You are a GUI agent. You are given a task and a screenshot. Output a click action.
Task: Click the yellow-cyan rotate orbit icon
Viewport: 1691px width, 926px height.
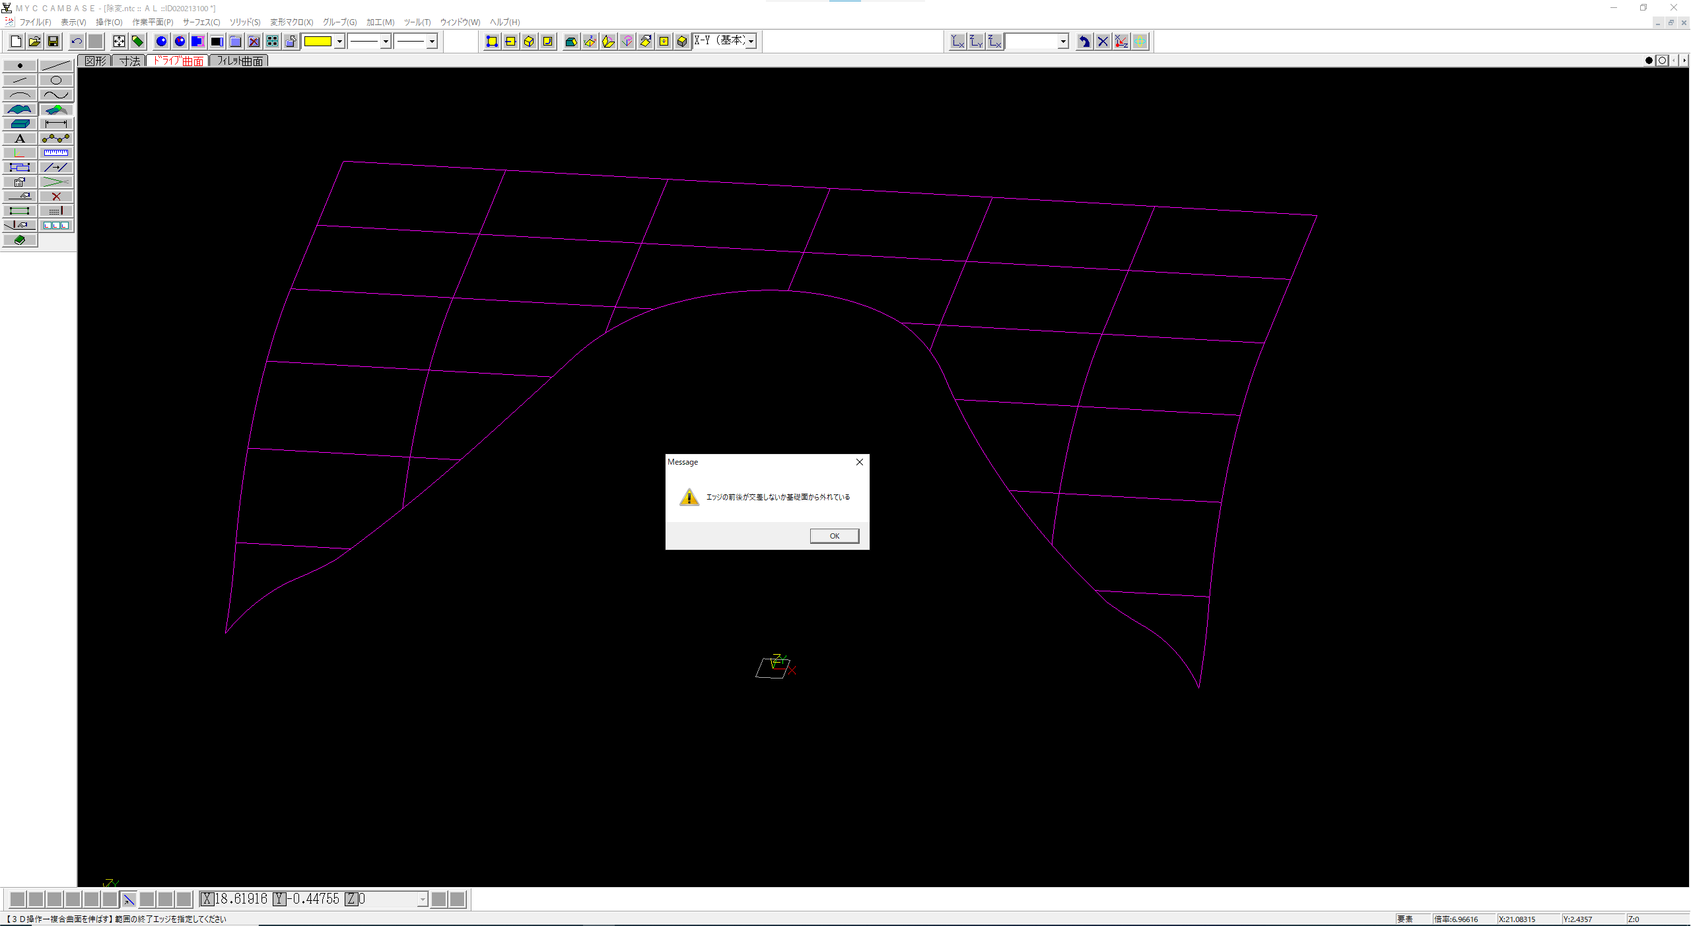pos(1140,42)
